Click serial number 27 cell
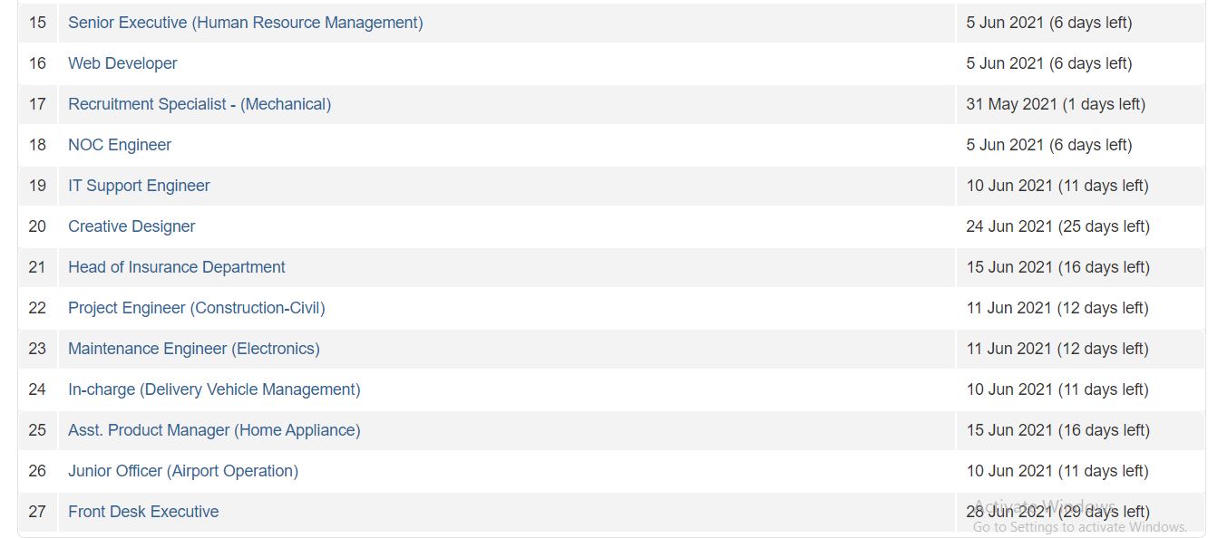The width and height of the screenshot is (1208, 538). (37, 512)
